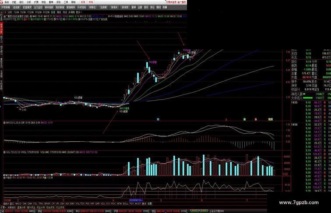Image resolution: width=331 pixels, height=213 pixels.
Task: Click the 上证 index in status bar
Action: (2, 211)
